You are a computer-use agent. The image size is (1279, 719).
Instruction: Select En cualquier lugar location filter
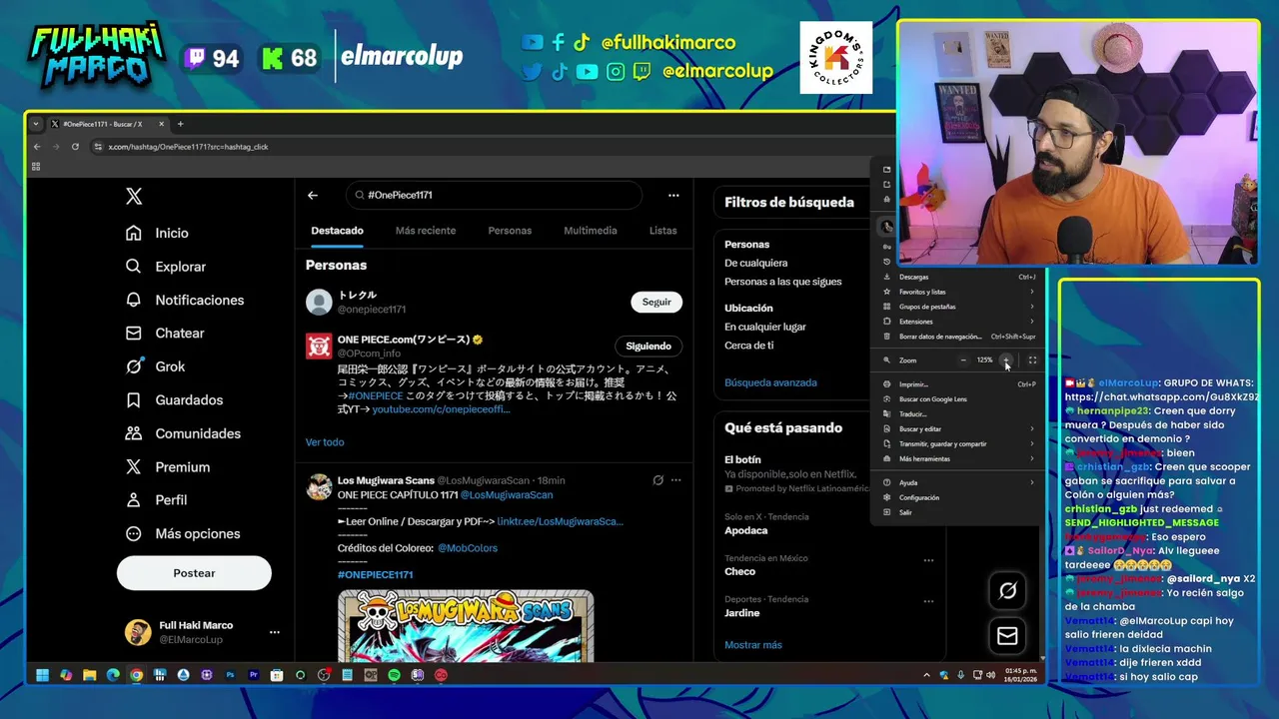pyautogui.click(x=765, y=327)
